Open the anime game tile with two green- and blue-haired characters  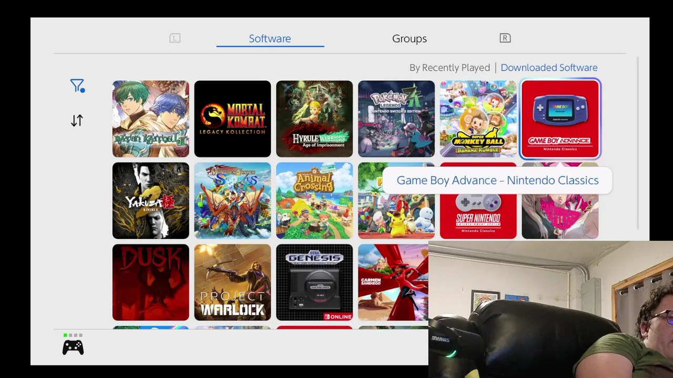click(x=150, y=119)
